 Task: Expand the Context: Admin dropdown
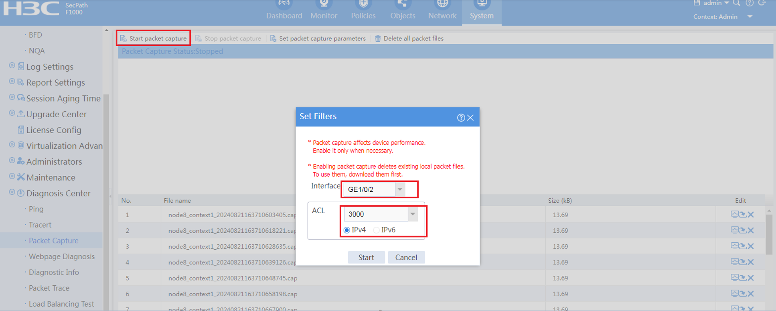pyautogui.click(x=750, y=17)
